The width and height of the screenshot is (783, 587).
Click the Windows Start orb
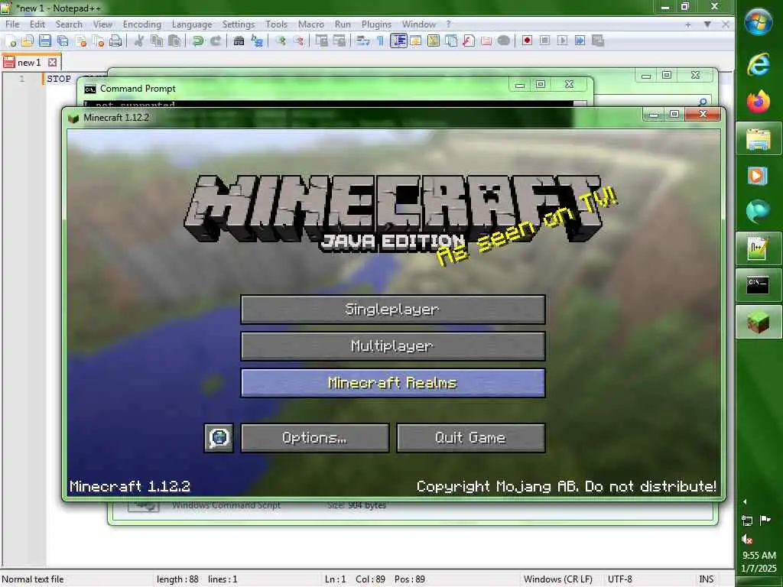point(759,22)
